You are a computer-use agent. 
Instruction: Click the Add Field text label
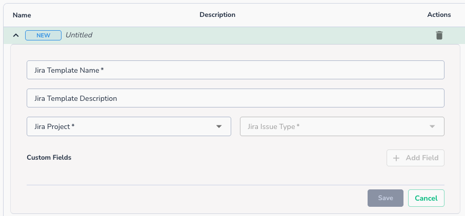(422, 158)
